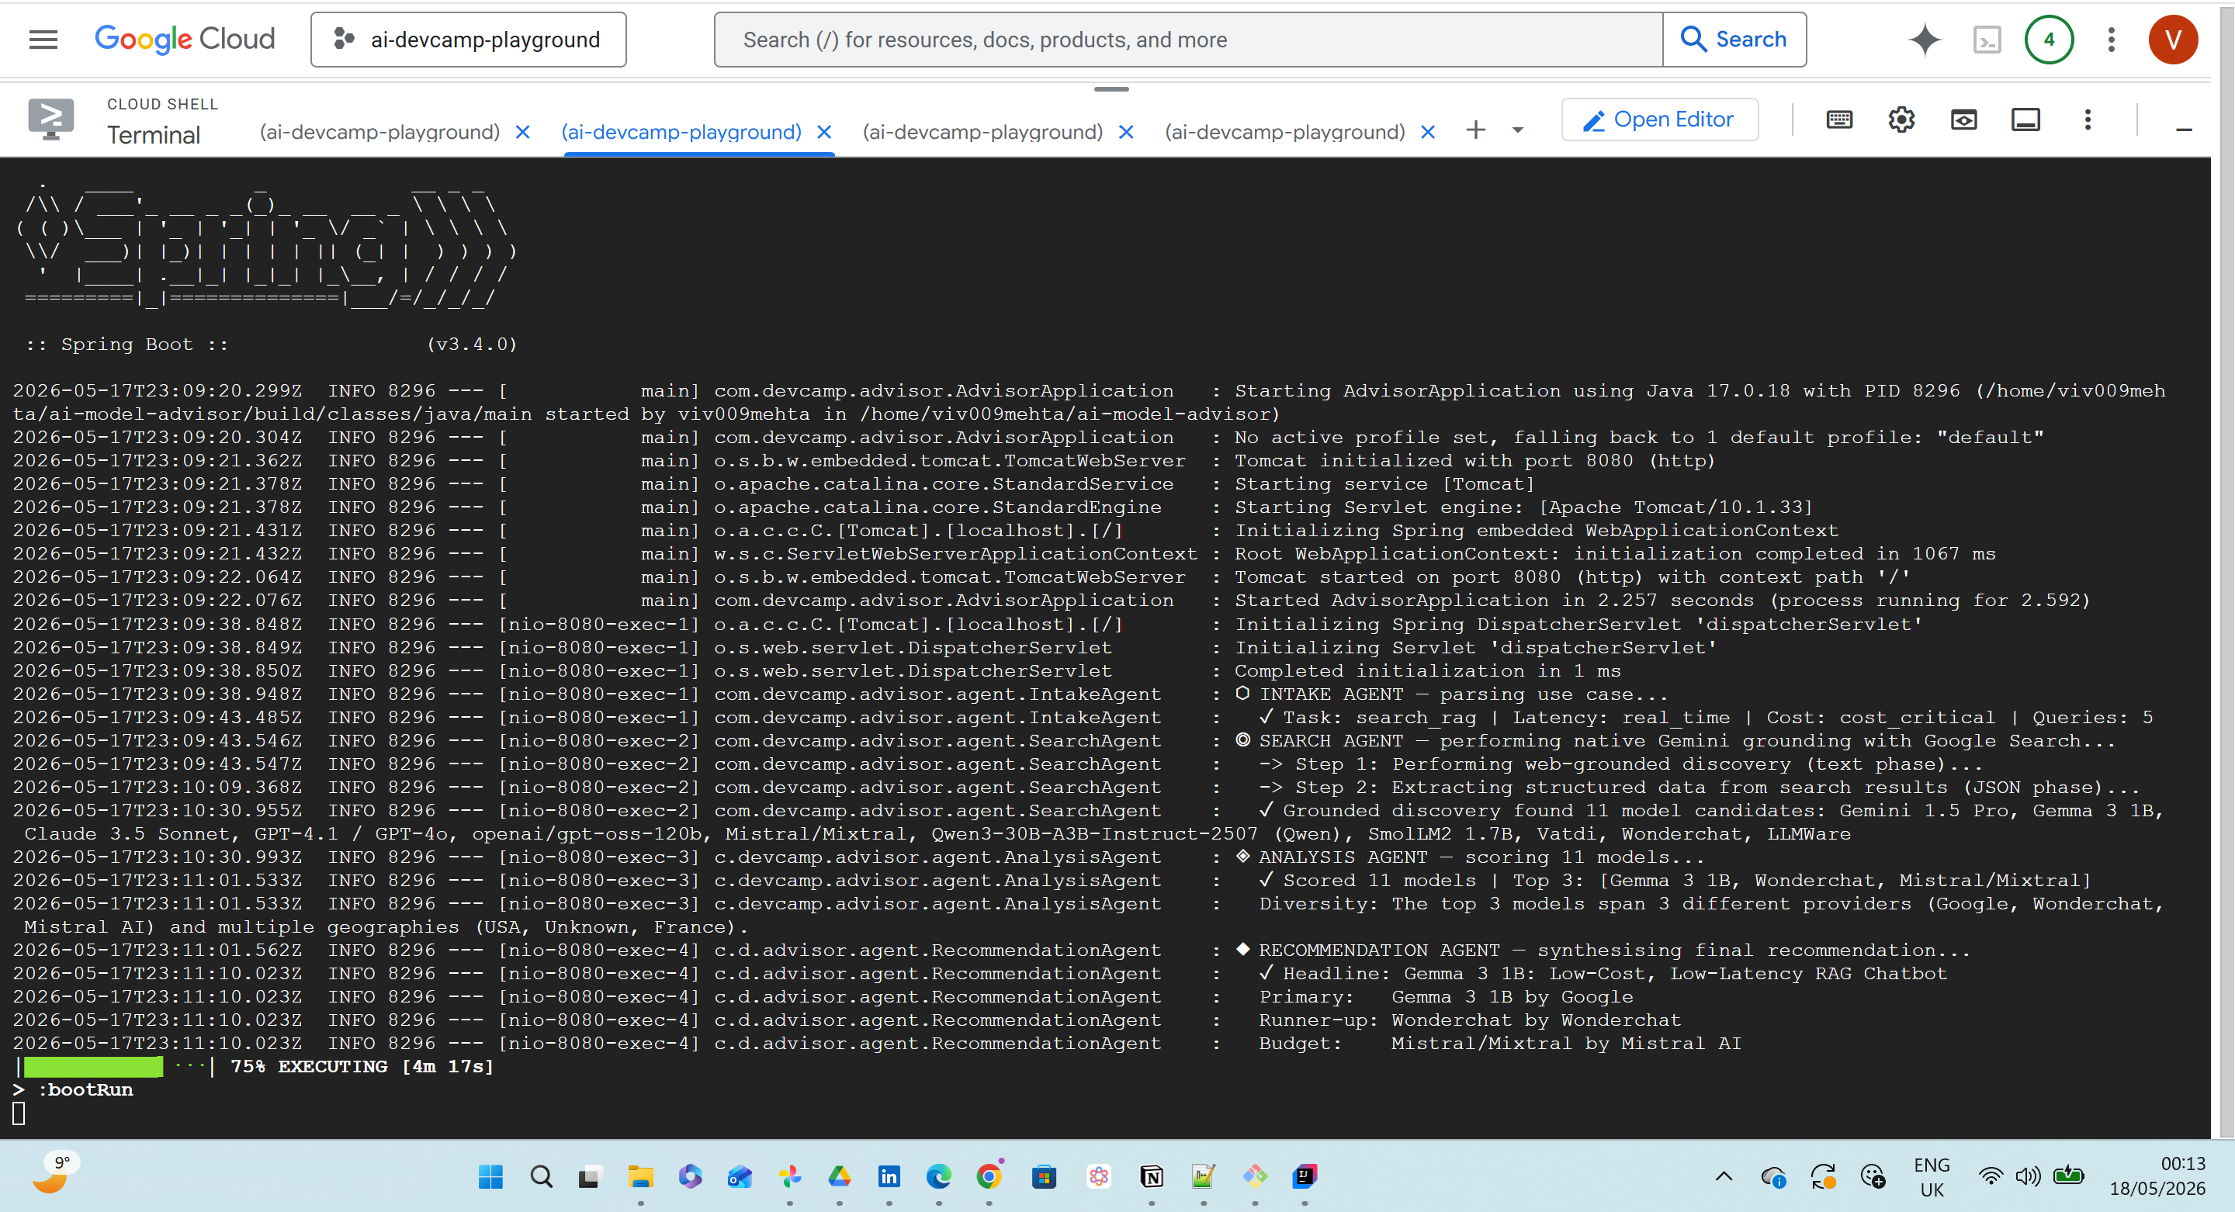2235x1212 pixels.
Task: Open File Explorer from taskbar
Action: 640,1176
